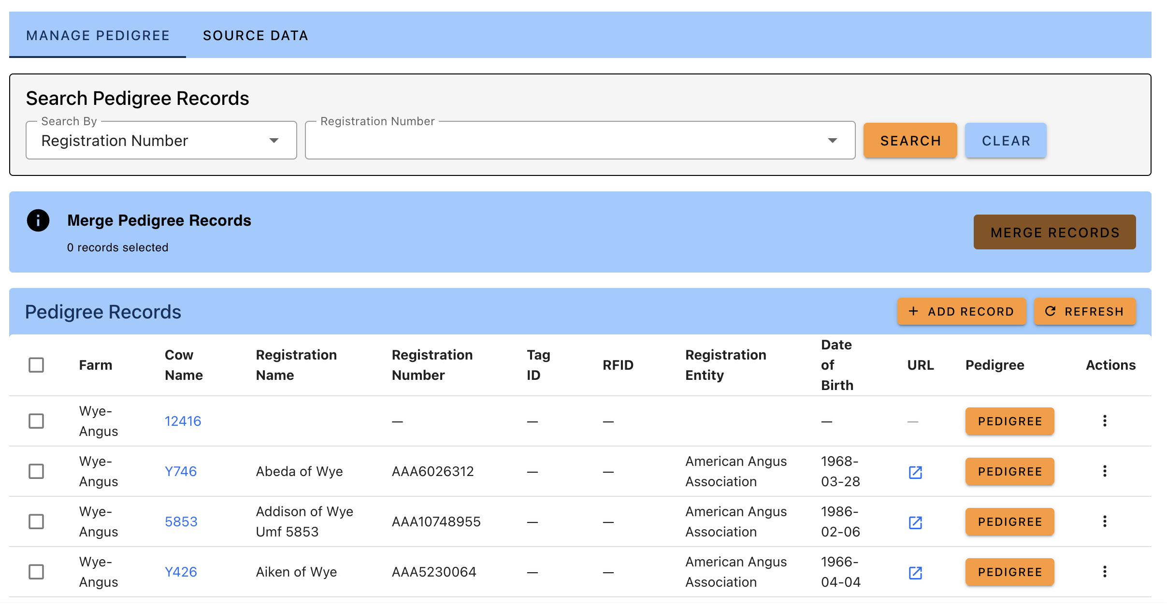
Task: Switch to the Manage Pedigree tab
Action: point(98,35)
